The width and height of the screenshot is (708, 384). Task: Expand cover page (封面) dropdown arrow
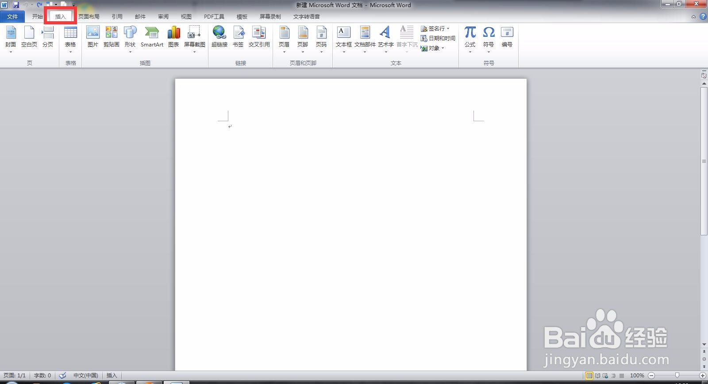tap(11, 52)
